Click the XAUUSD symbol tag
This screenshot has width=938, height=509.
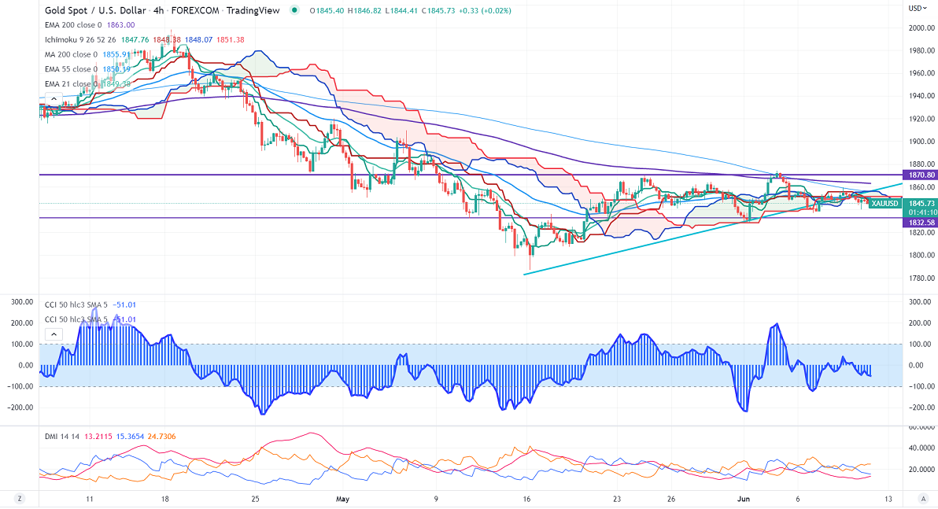pos(884,203)
